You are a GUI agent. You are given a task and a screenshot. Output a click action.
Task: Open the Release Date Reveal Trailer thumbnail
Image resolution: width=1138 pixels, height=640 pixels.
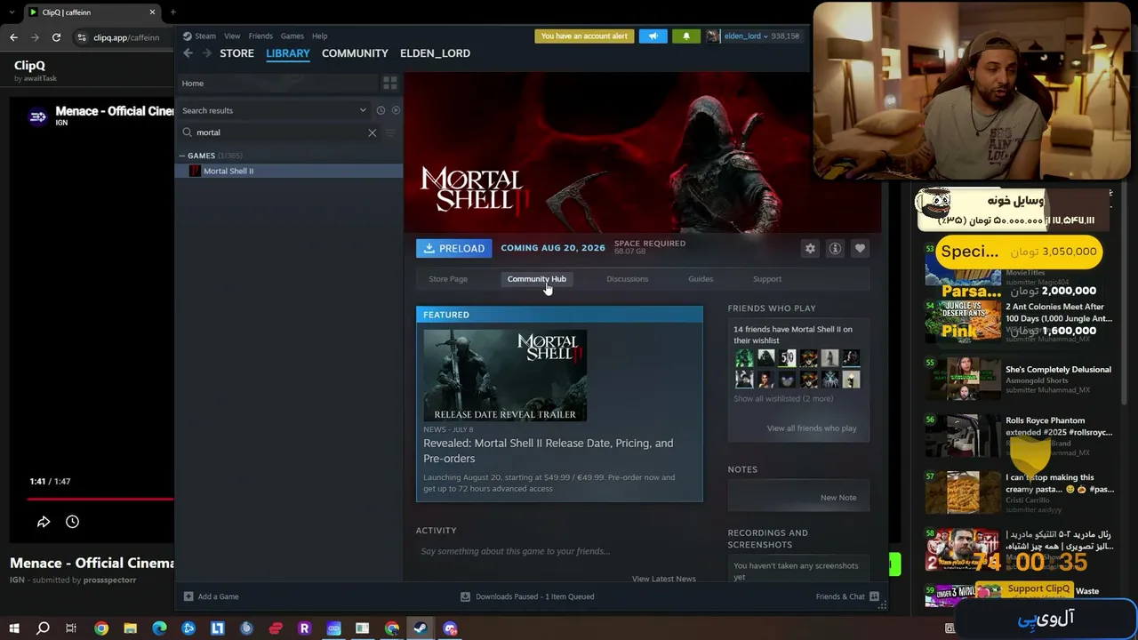(505, 375)
